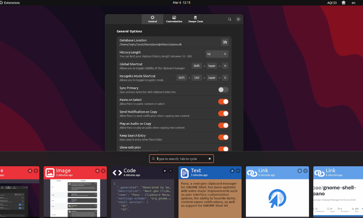Toggle the Show Indicator switch
The height and width of the screenshot is (218, 363).
(x=223, y=149)
